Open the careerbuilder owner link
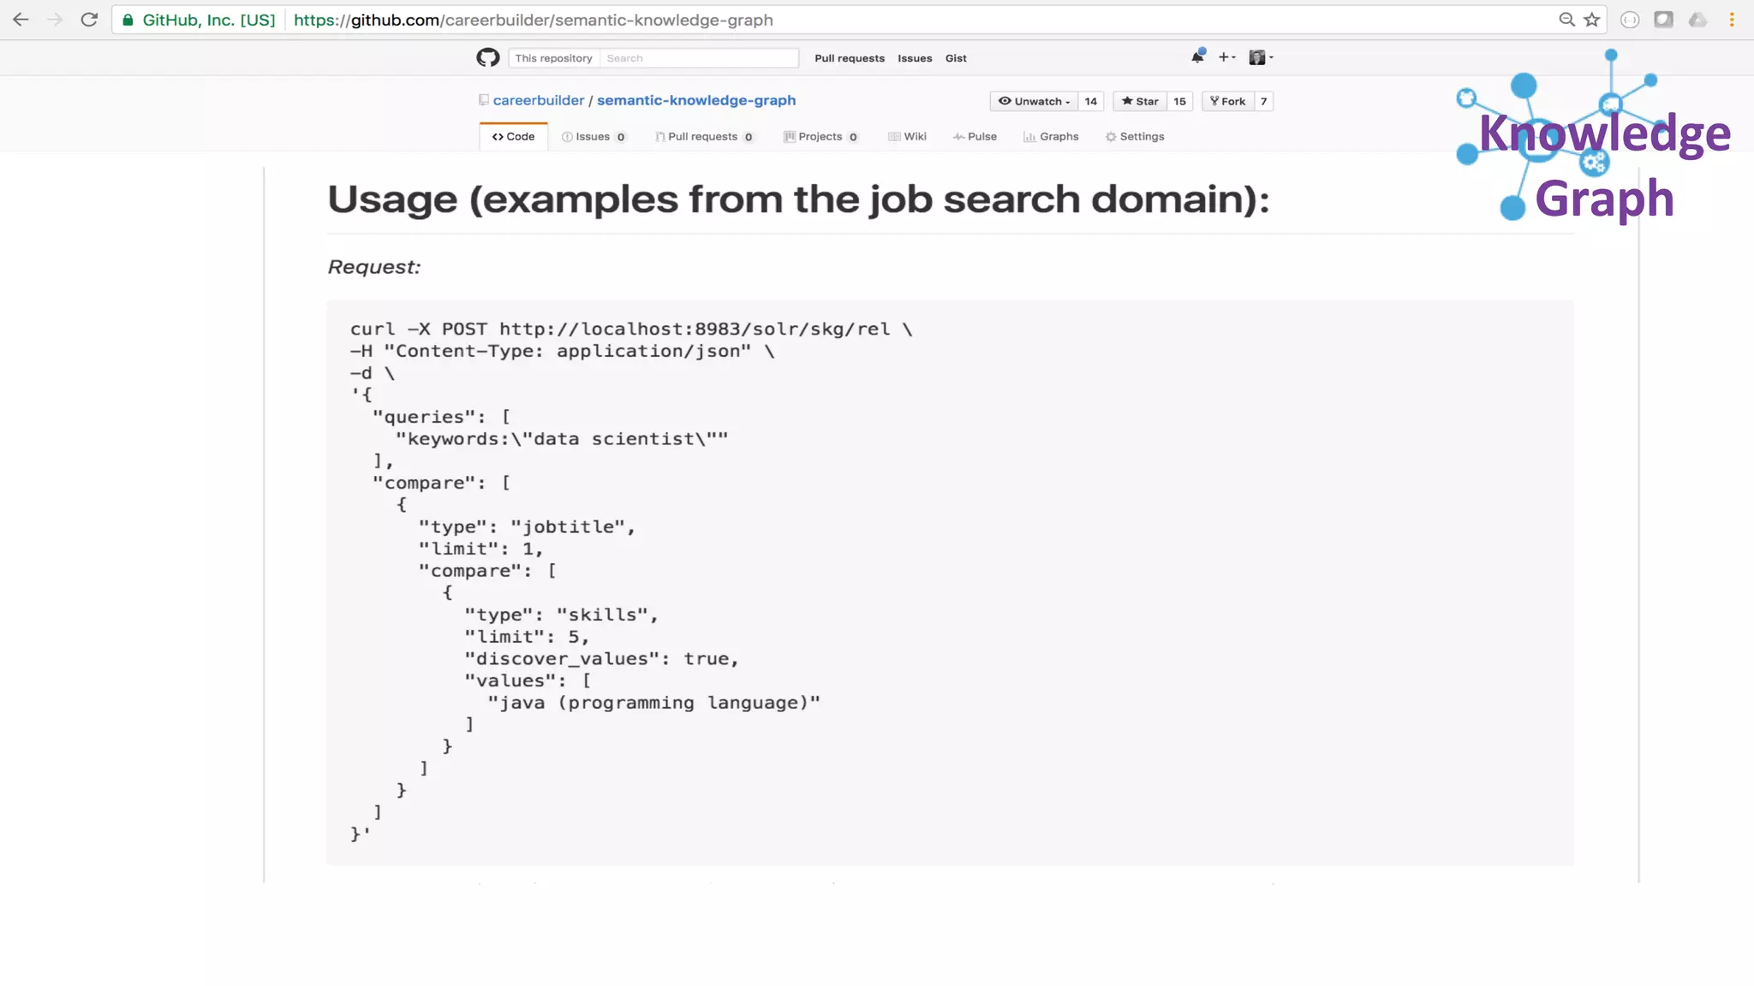 click(x=538, y=100)
